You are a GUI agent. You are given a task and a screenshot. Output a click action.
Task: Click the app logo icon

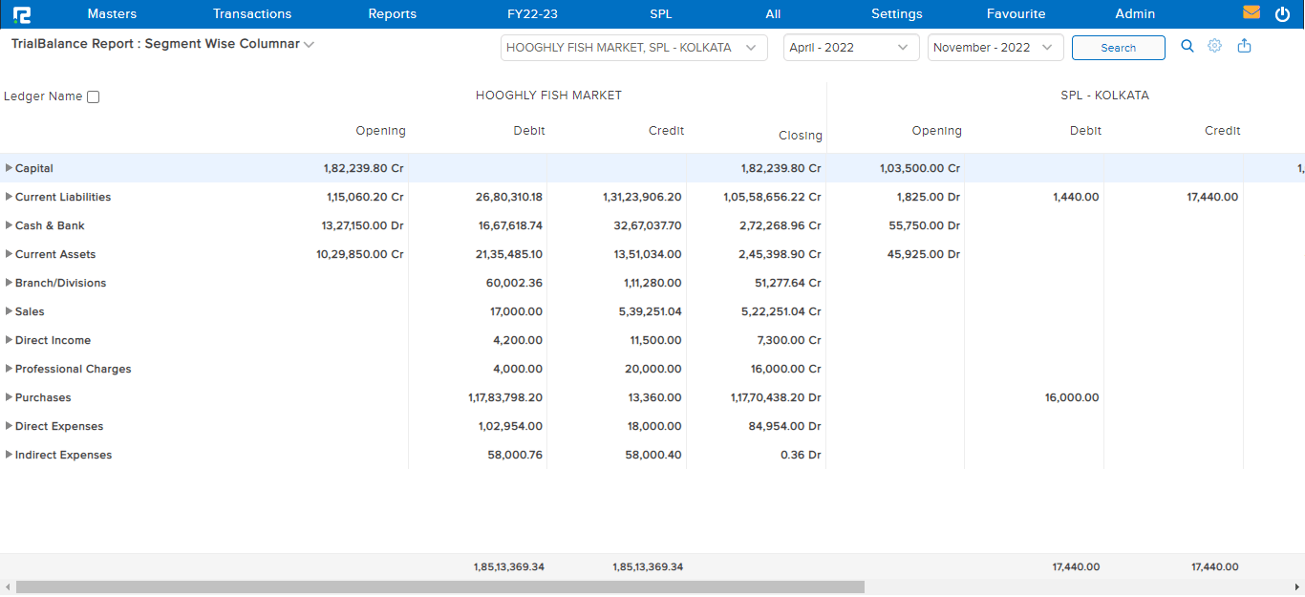click(22, 14)
